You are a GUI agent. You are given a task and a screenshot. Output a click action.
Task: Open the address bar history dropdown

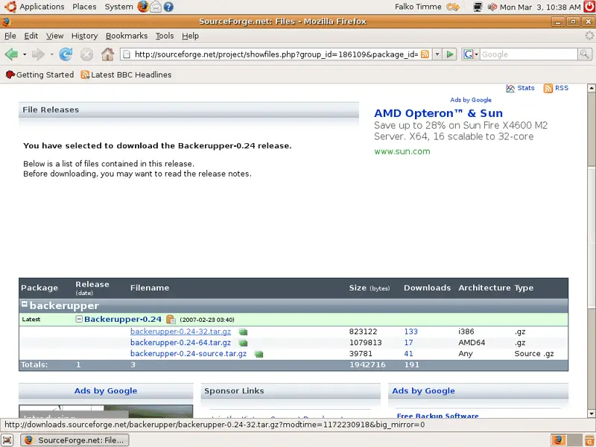tap(437, 54)
